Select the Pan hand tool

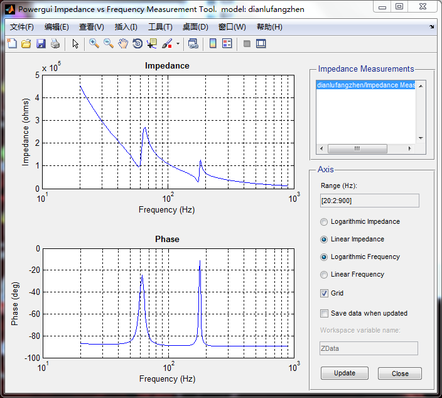[123, 43]
